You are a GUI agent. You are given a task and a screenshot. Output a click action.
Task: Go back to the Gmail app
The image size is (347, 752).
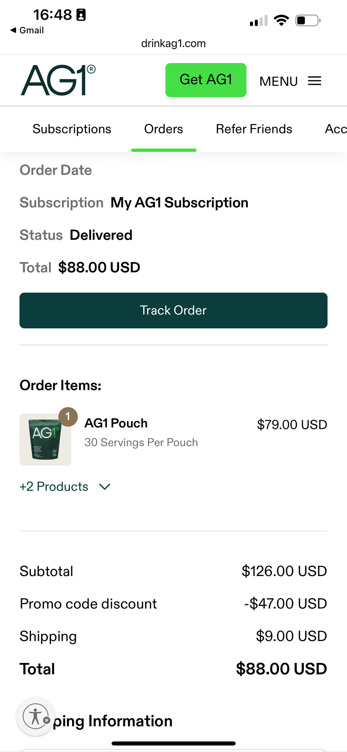click(27, 30)
